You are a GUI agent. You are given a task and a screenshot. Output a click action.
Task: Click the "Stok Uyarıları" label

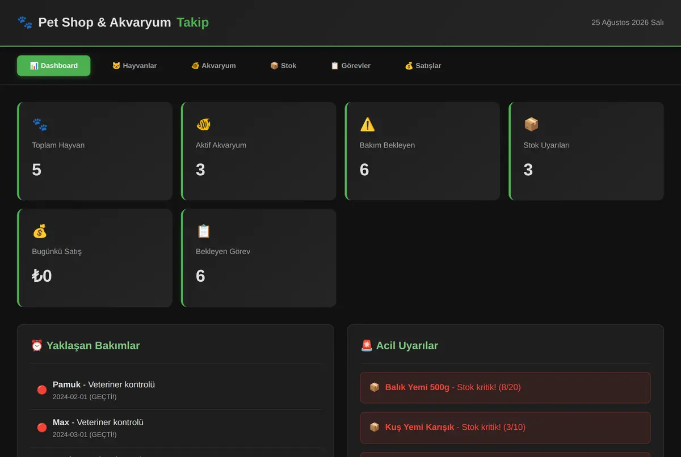click(x=547, y=145)
